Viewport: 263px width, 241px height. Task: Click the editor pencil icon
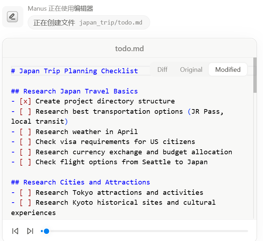12,17
